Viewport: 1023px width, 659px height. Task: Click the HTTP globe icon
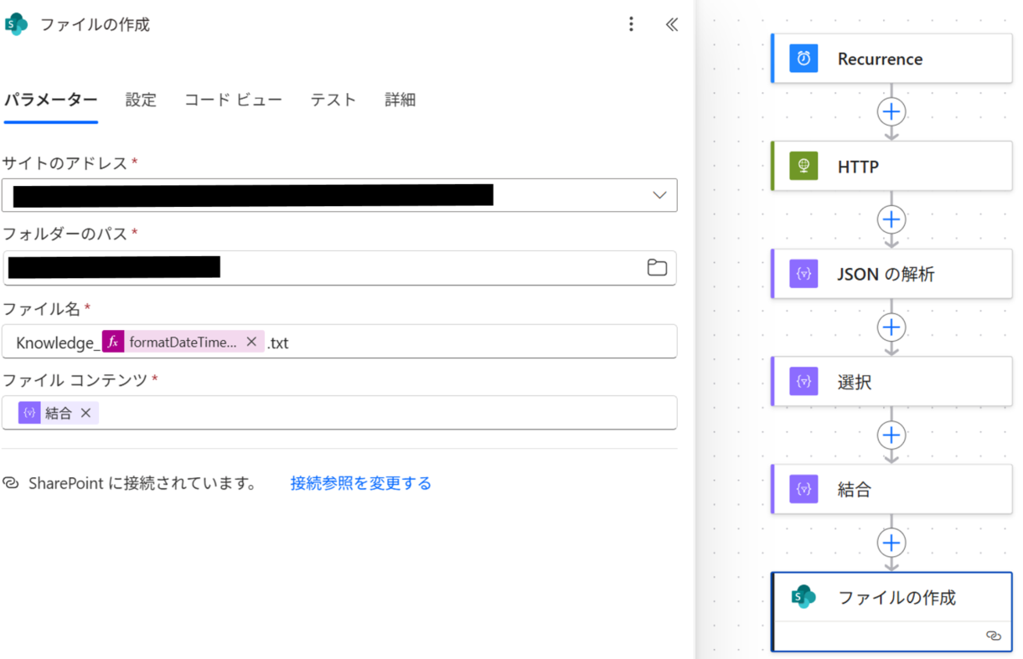803,167
